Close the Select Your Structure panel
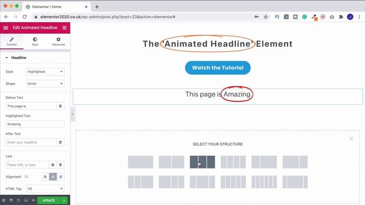The height and width of the screenshot is (205, 365). pos(351,139)
